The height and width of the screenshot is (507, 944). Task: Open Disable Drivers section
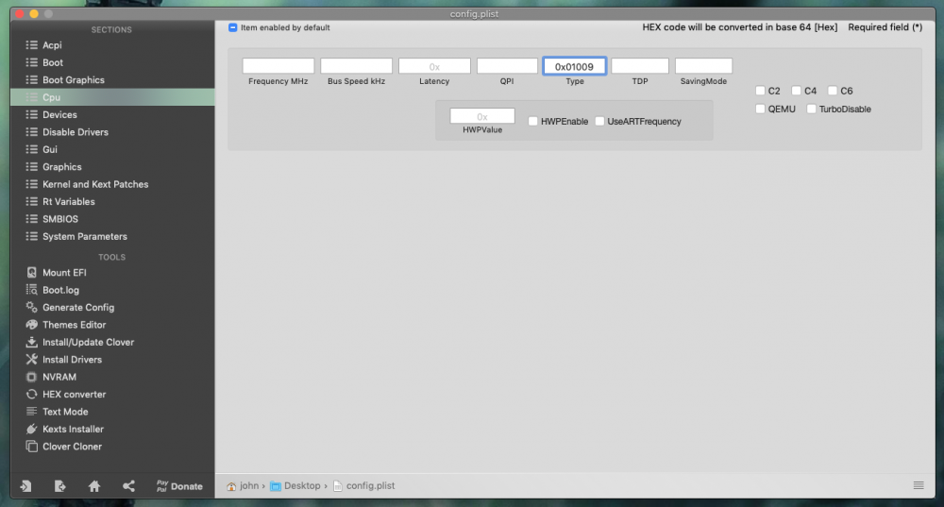click(112, 132)
